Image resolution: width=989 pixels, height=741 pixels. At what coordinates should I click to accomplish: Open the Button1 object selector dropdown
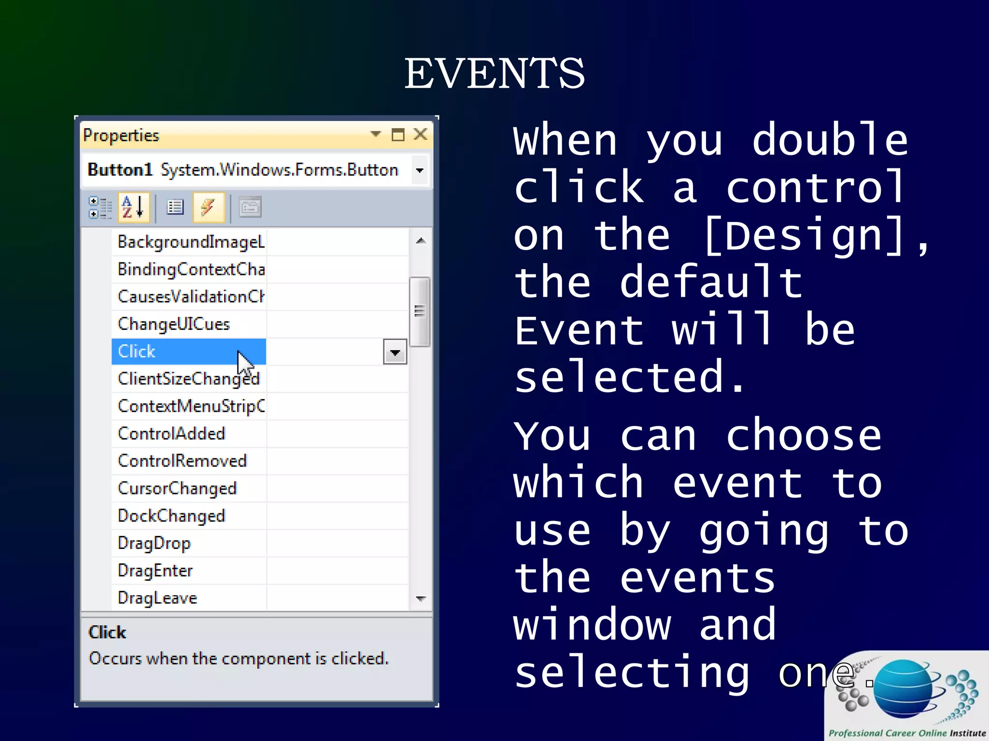pos(420,170)
